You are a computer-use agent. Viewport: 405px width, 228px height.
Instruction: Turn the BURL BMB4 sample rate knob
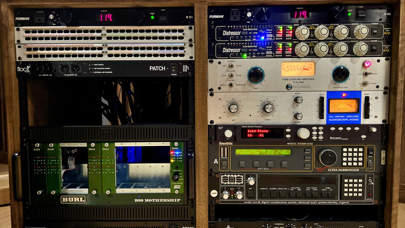point(176,177)
